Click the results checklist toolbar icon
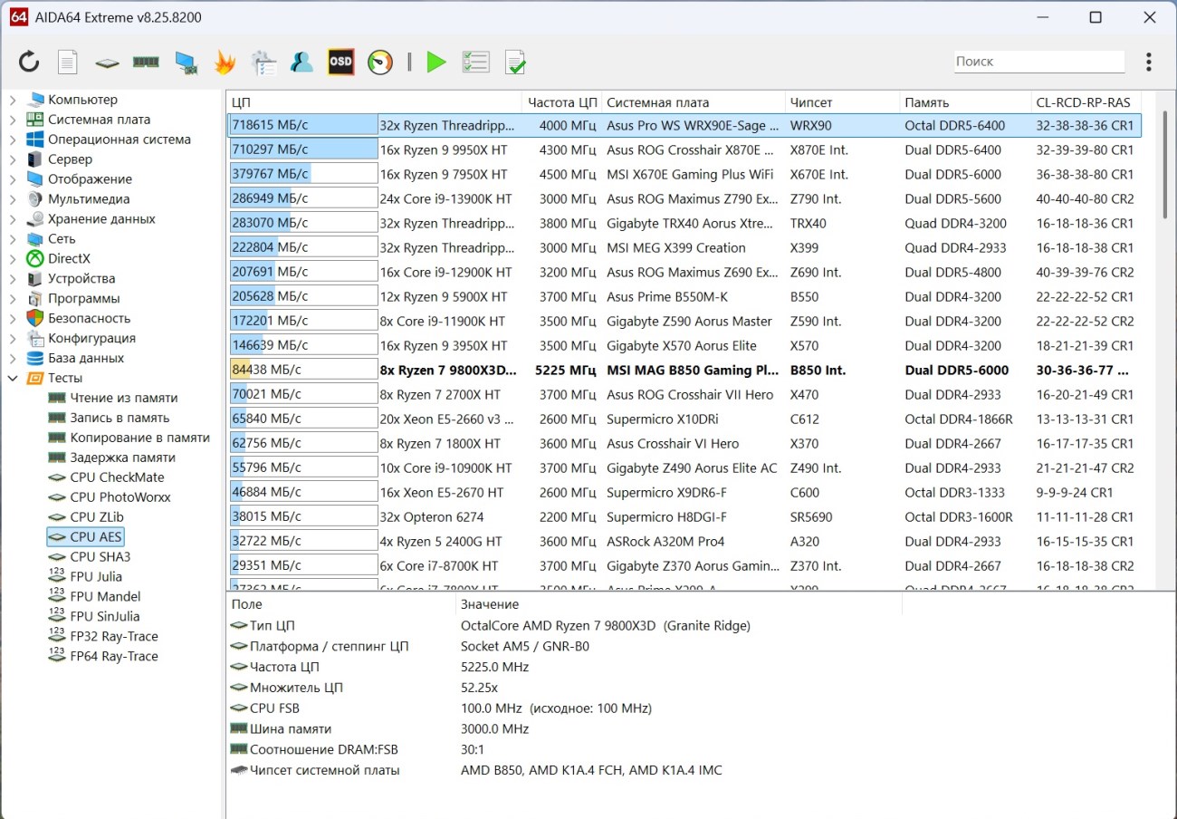Screen dimensions: 1177x819 475,62
